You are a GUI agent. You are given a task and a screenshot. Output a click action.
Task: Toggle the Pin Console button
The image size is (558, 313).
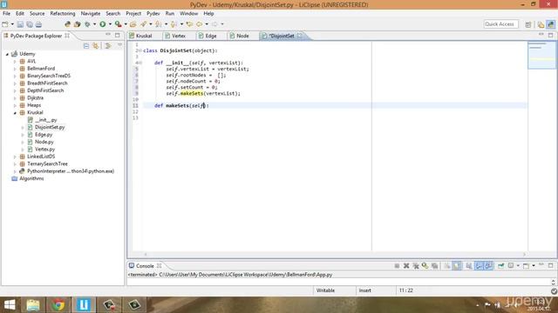pos(501,266)
